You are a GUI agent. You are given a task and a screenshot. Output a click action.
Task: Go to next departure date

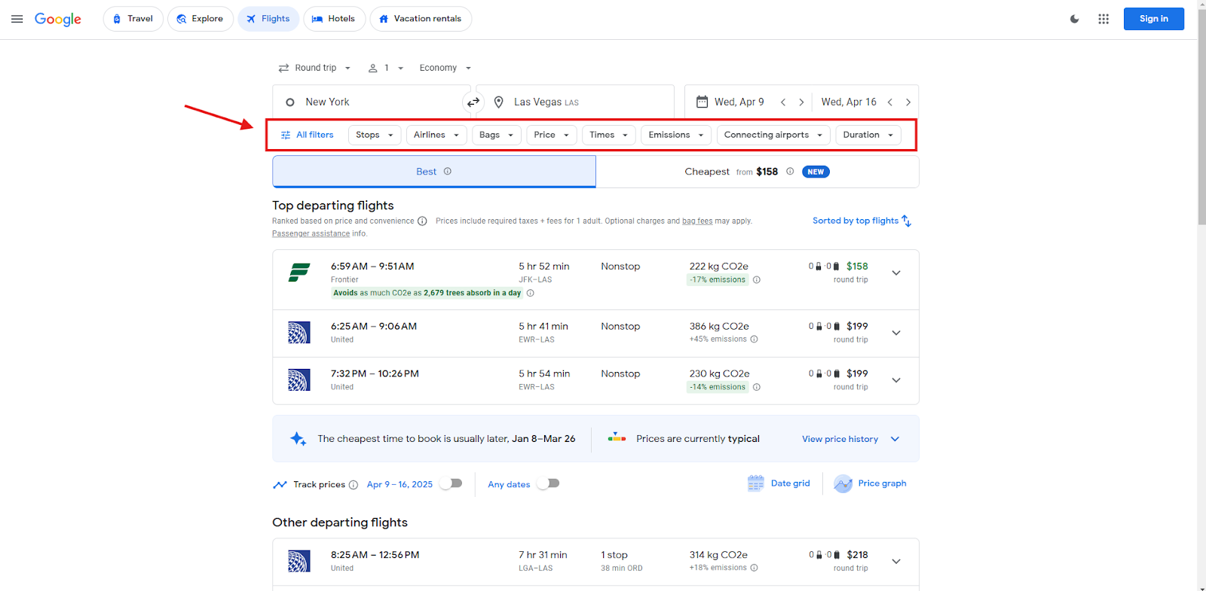801,102
